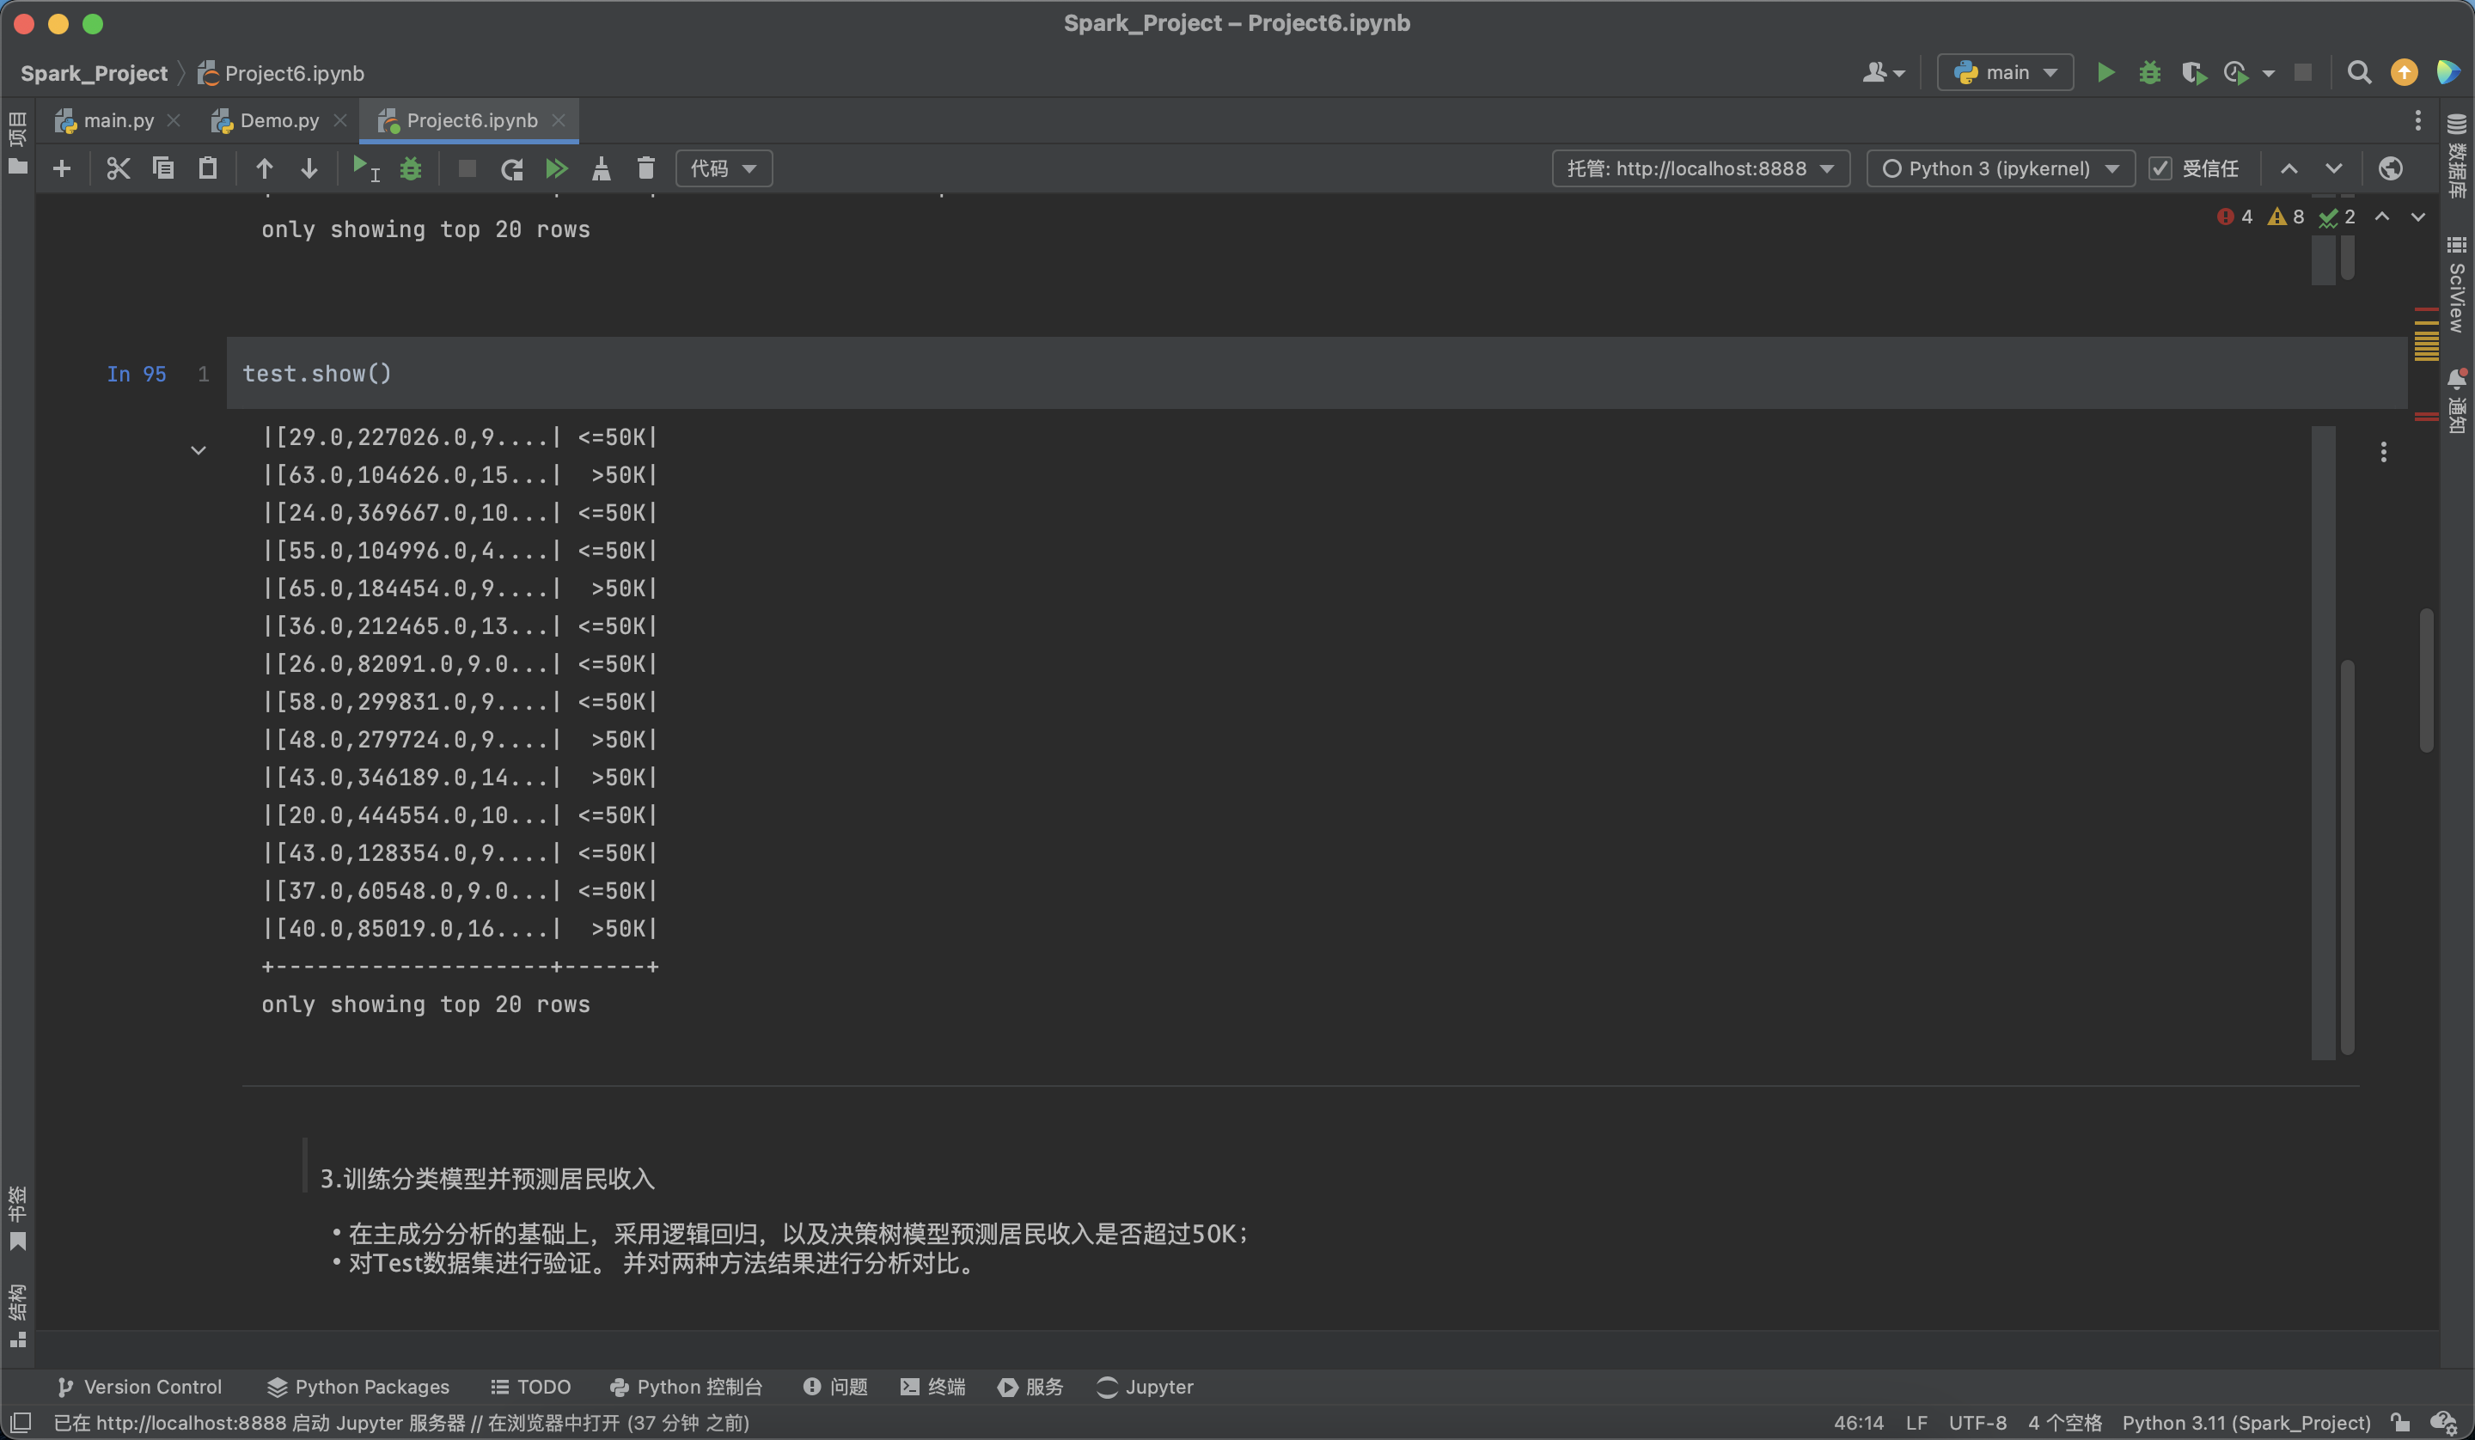Clear all outputs with broom icon
The height and width of the screenshot is (1440, 2475).
click(601, 169)
